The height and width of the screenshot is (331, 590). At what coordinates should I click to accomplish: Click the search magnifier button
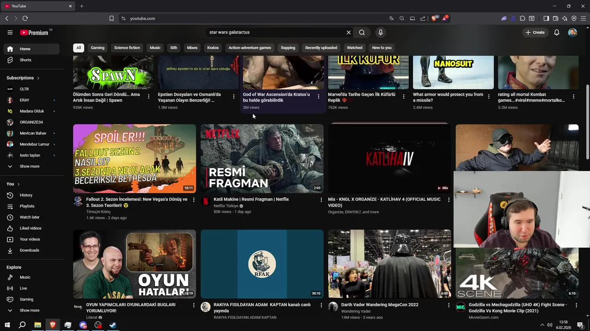362,32
